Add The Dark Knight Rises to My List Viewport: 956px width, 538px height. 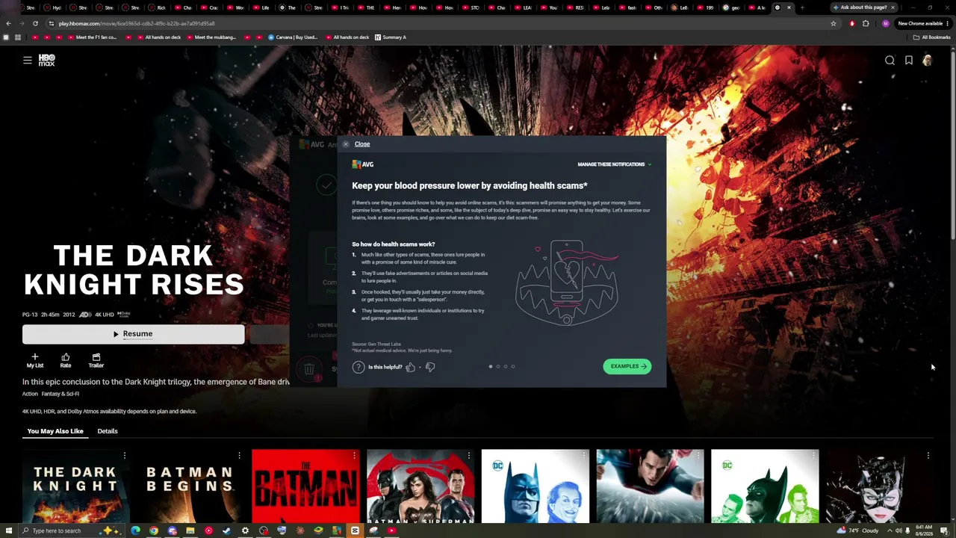(35, 361)
